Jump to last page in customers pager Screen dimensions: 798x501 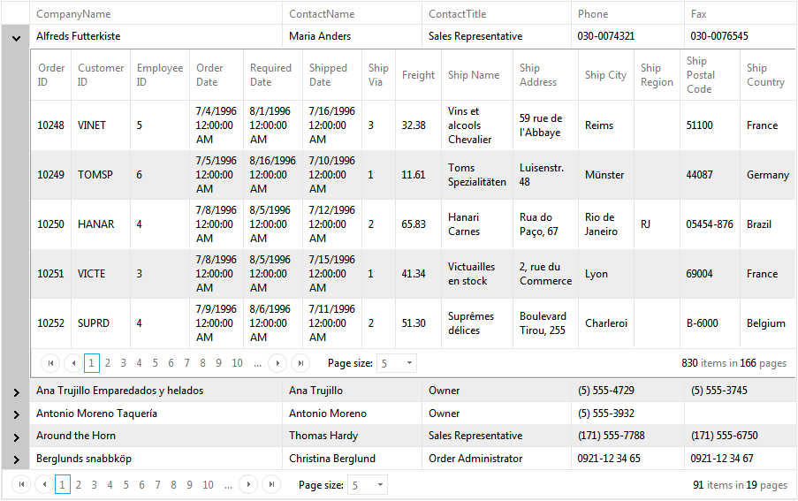(x=271, y=485)
